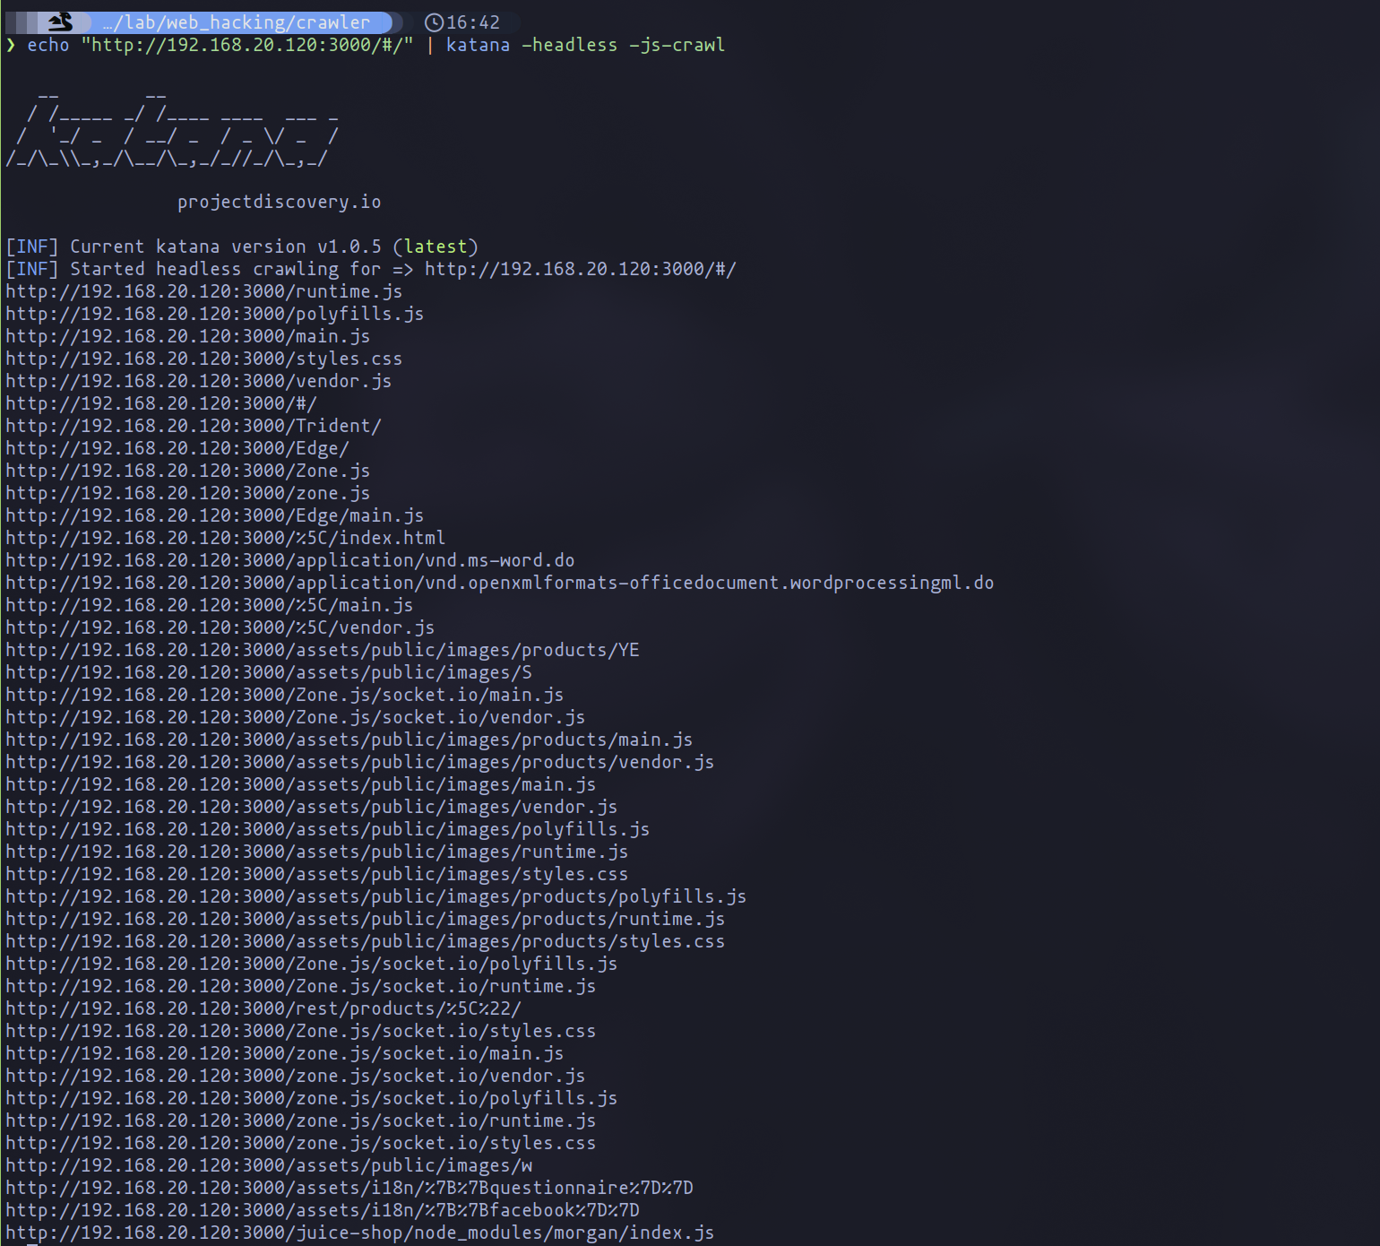Click the second [INF] tag on crawling line
Viewport: 1380px width, 1246px height.
(32, 269)
